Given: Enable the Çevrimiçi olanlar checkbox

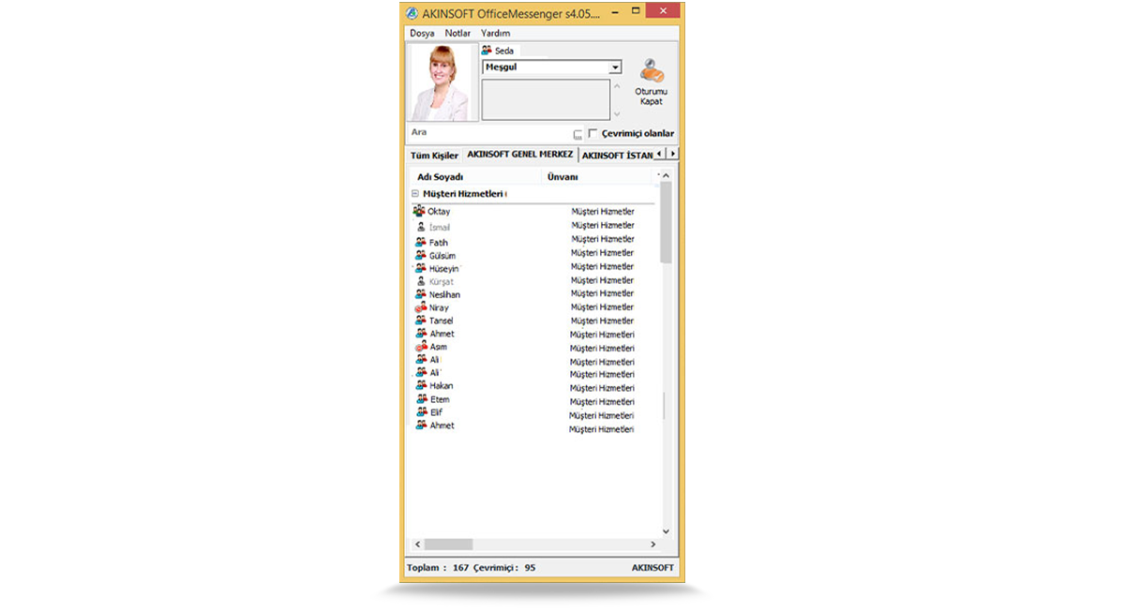Looking at the screenshot, I should [592, 133].
